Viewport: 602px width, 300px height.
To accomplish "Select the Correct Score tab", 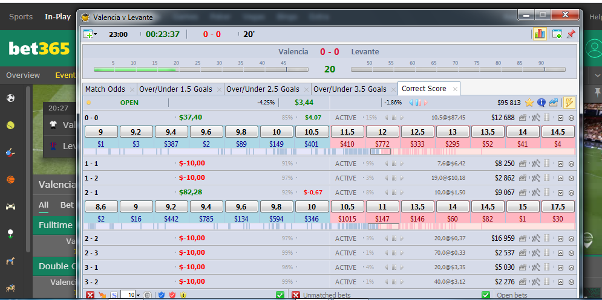I will (424, 89).
